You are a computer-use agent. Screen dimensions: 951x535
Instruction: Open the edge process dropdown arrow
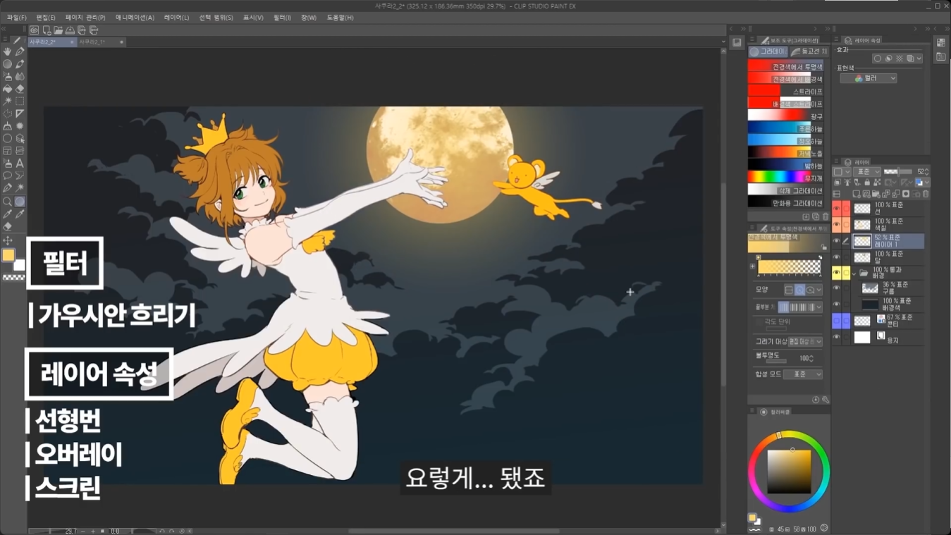tap(819, 307)
